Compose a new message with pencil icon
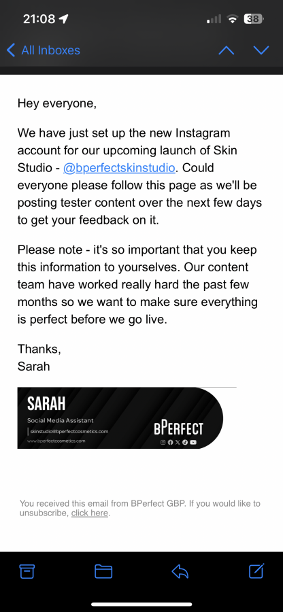Viewport: 283px width, 612px height. pyautogui.click(x=257, y=571)
